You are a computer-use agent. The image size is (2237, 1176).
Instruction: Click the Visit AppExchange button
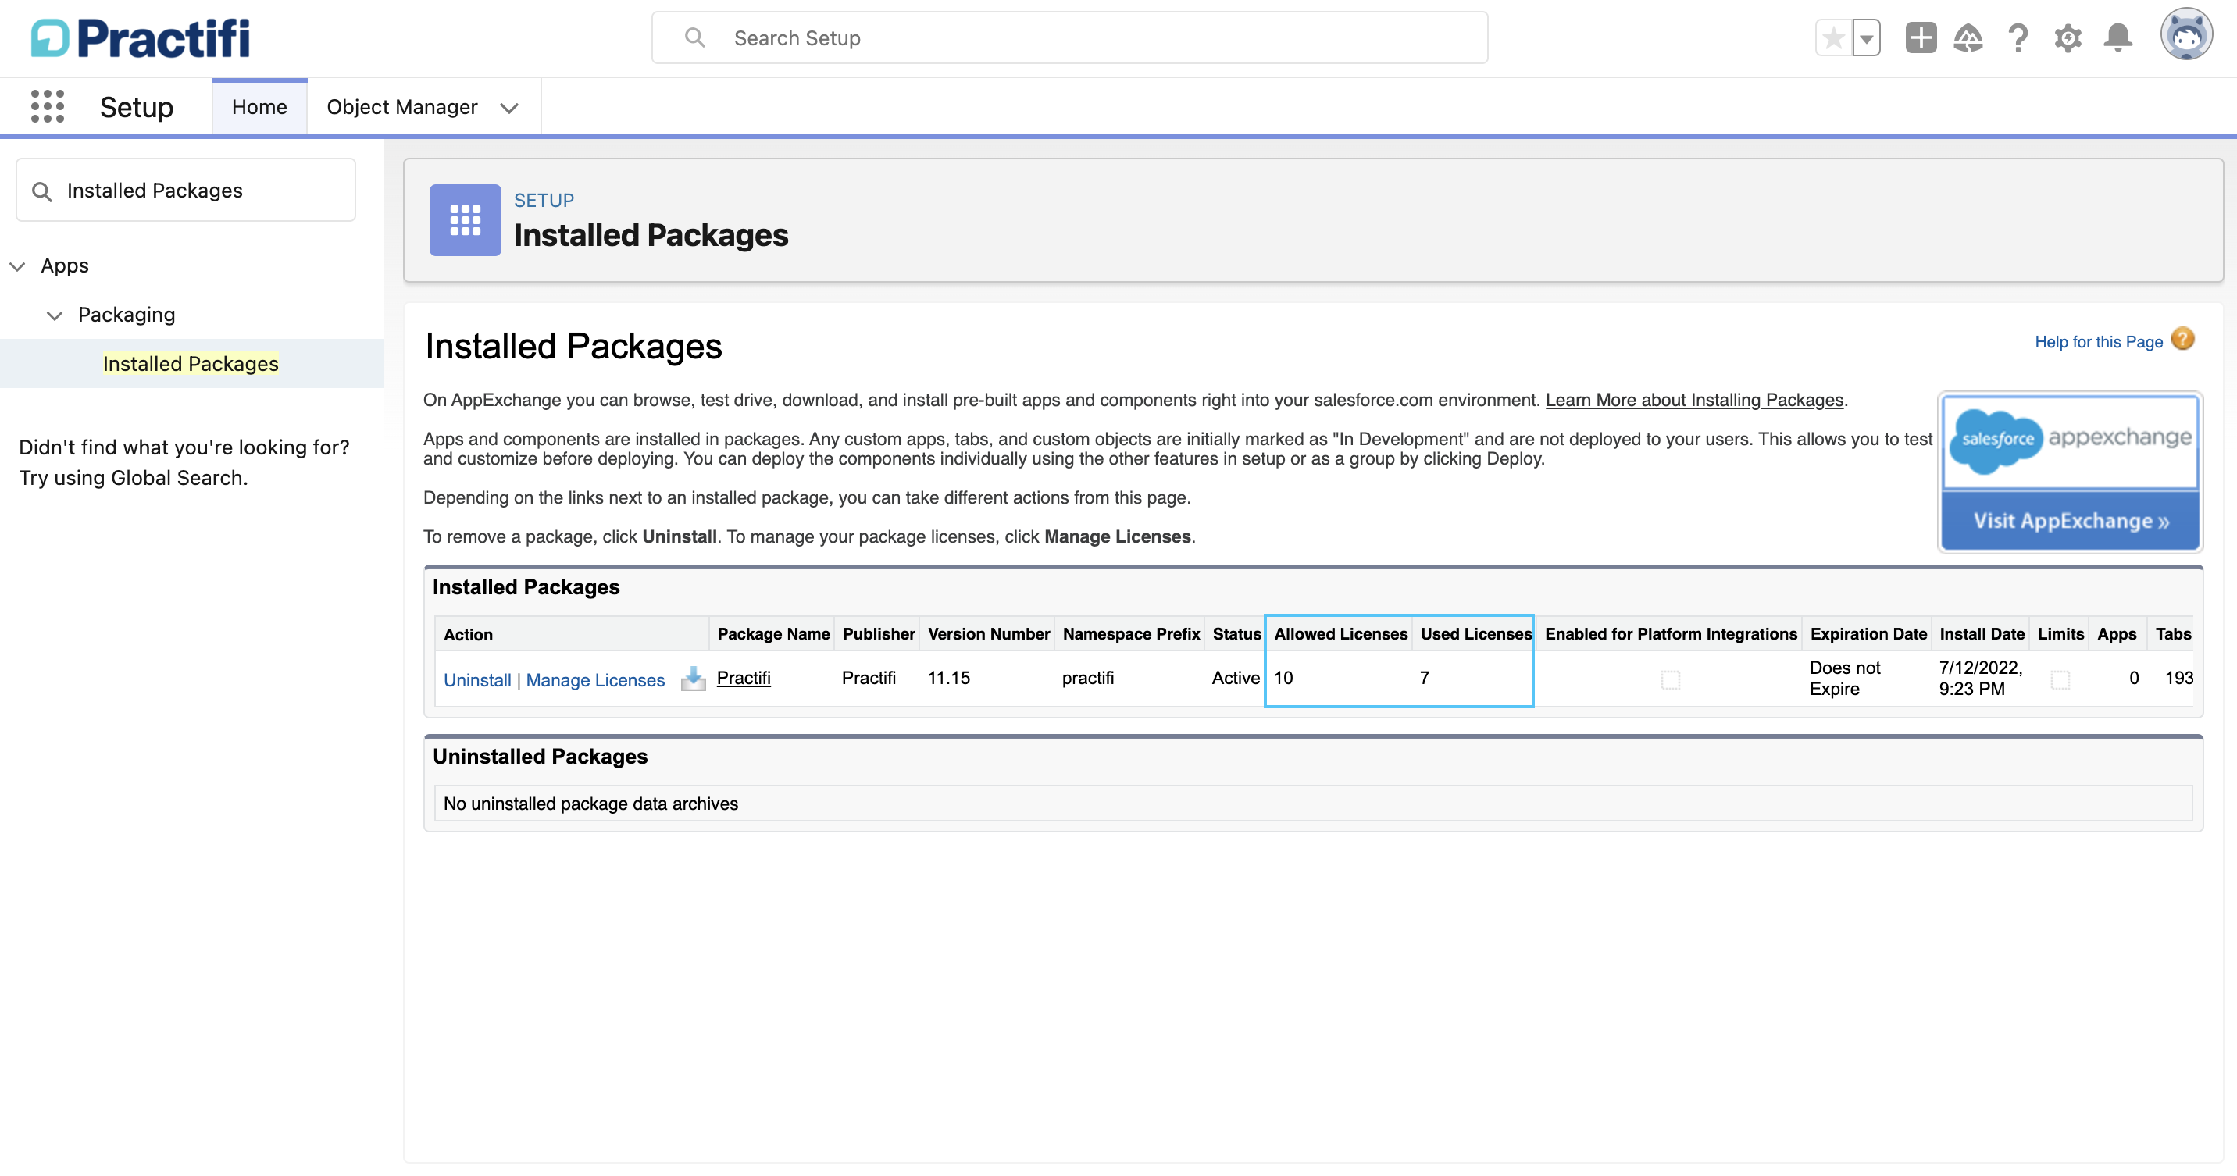tap(2071, 521)
